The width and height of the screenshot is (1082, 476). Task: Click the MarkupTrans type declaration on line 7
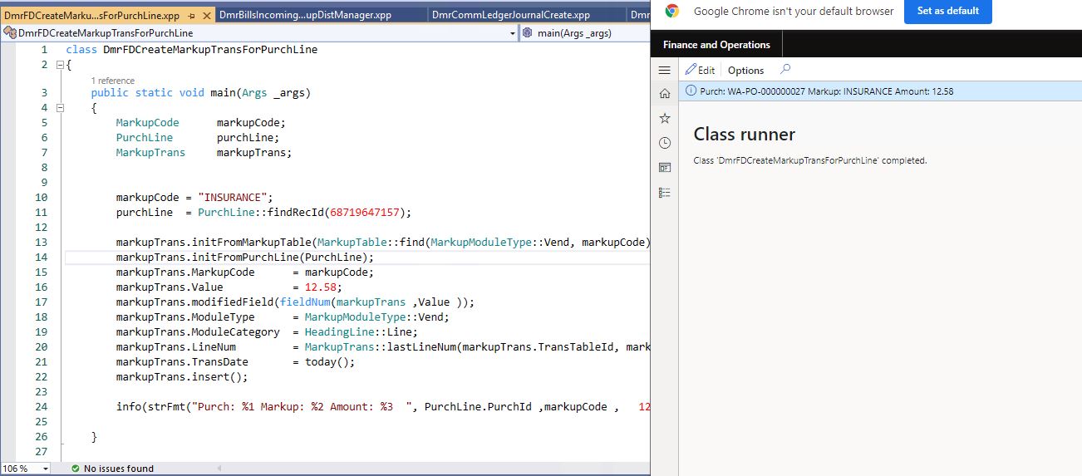[x=150, y=153]
